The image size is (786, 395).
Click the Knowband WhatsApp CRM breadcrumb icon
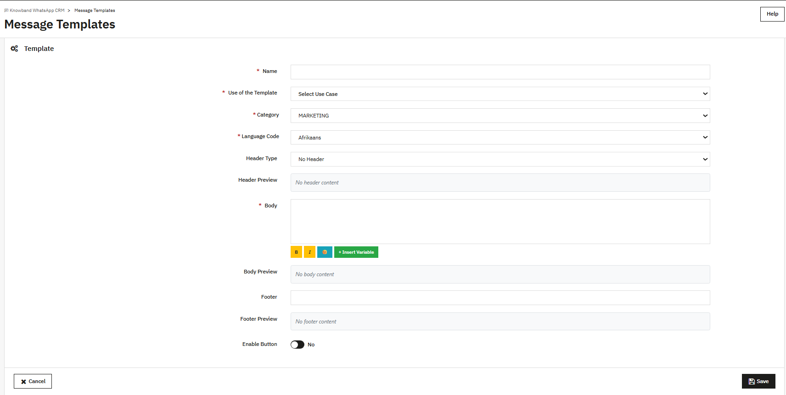6,10
